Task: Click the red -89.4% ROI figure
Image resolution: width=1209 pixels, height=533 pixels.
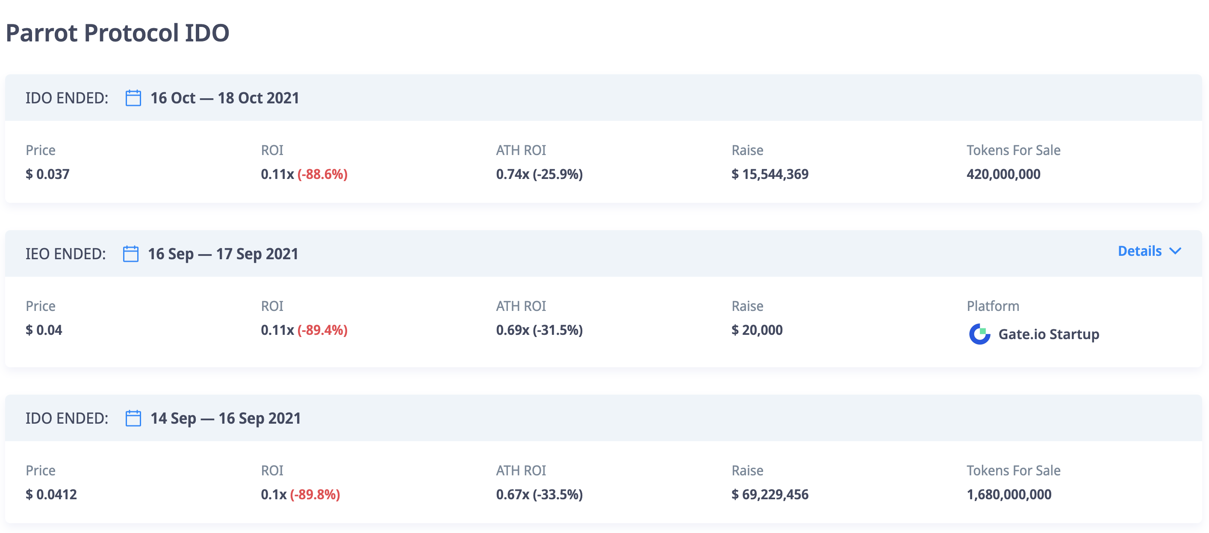Action: click(322, 330)
